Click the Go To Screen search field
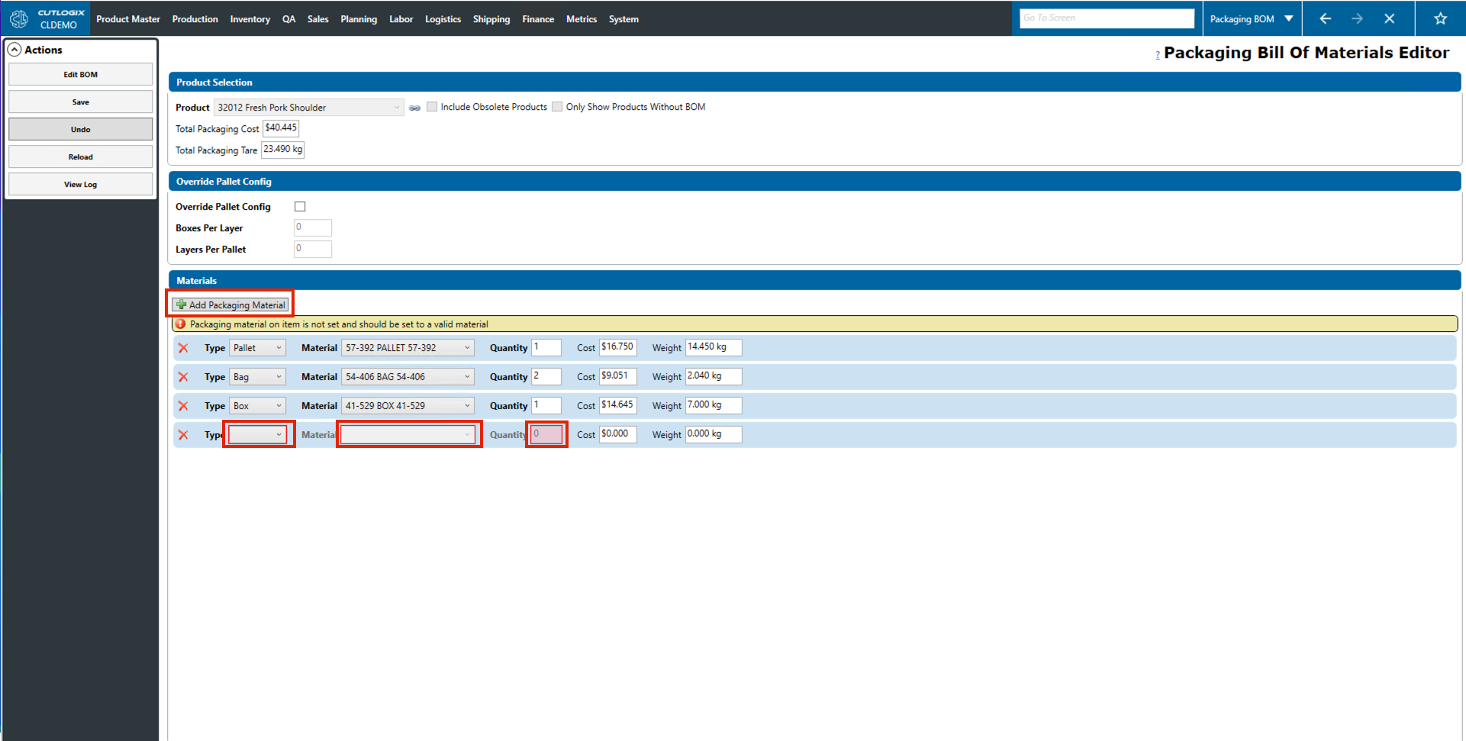This screenshot has height=741, width=1466. point(1106,18)
